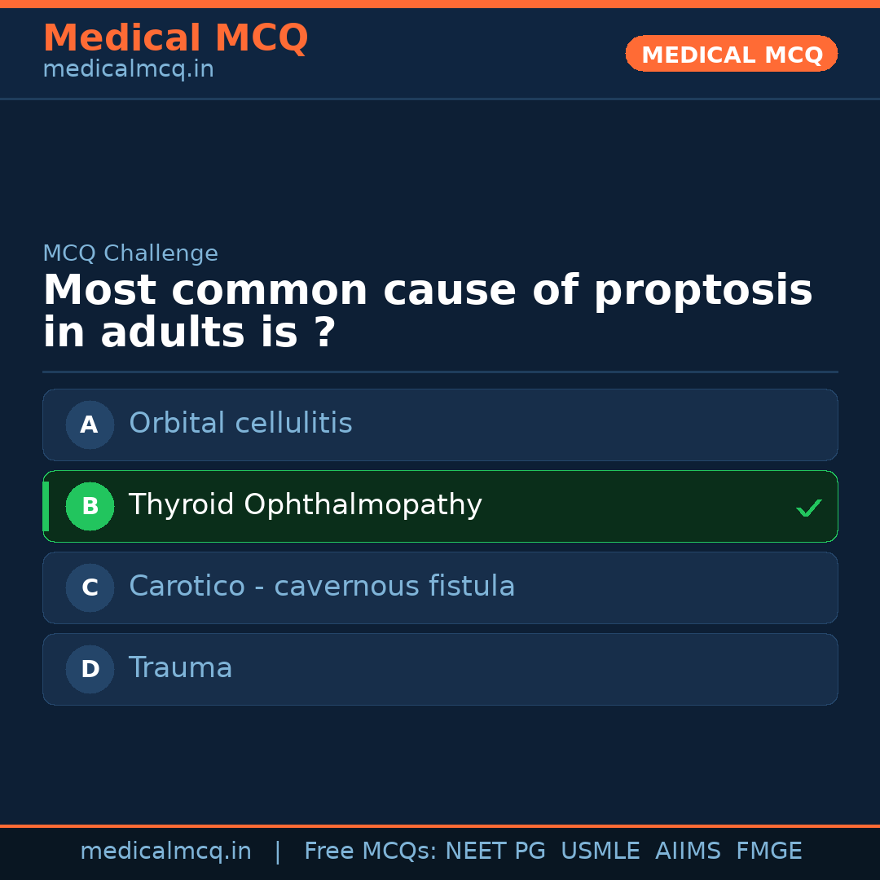Open the medicalmcq.in link in footer
This screenshot has height=880, width=880.
point(165,851)
